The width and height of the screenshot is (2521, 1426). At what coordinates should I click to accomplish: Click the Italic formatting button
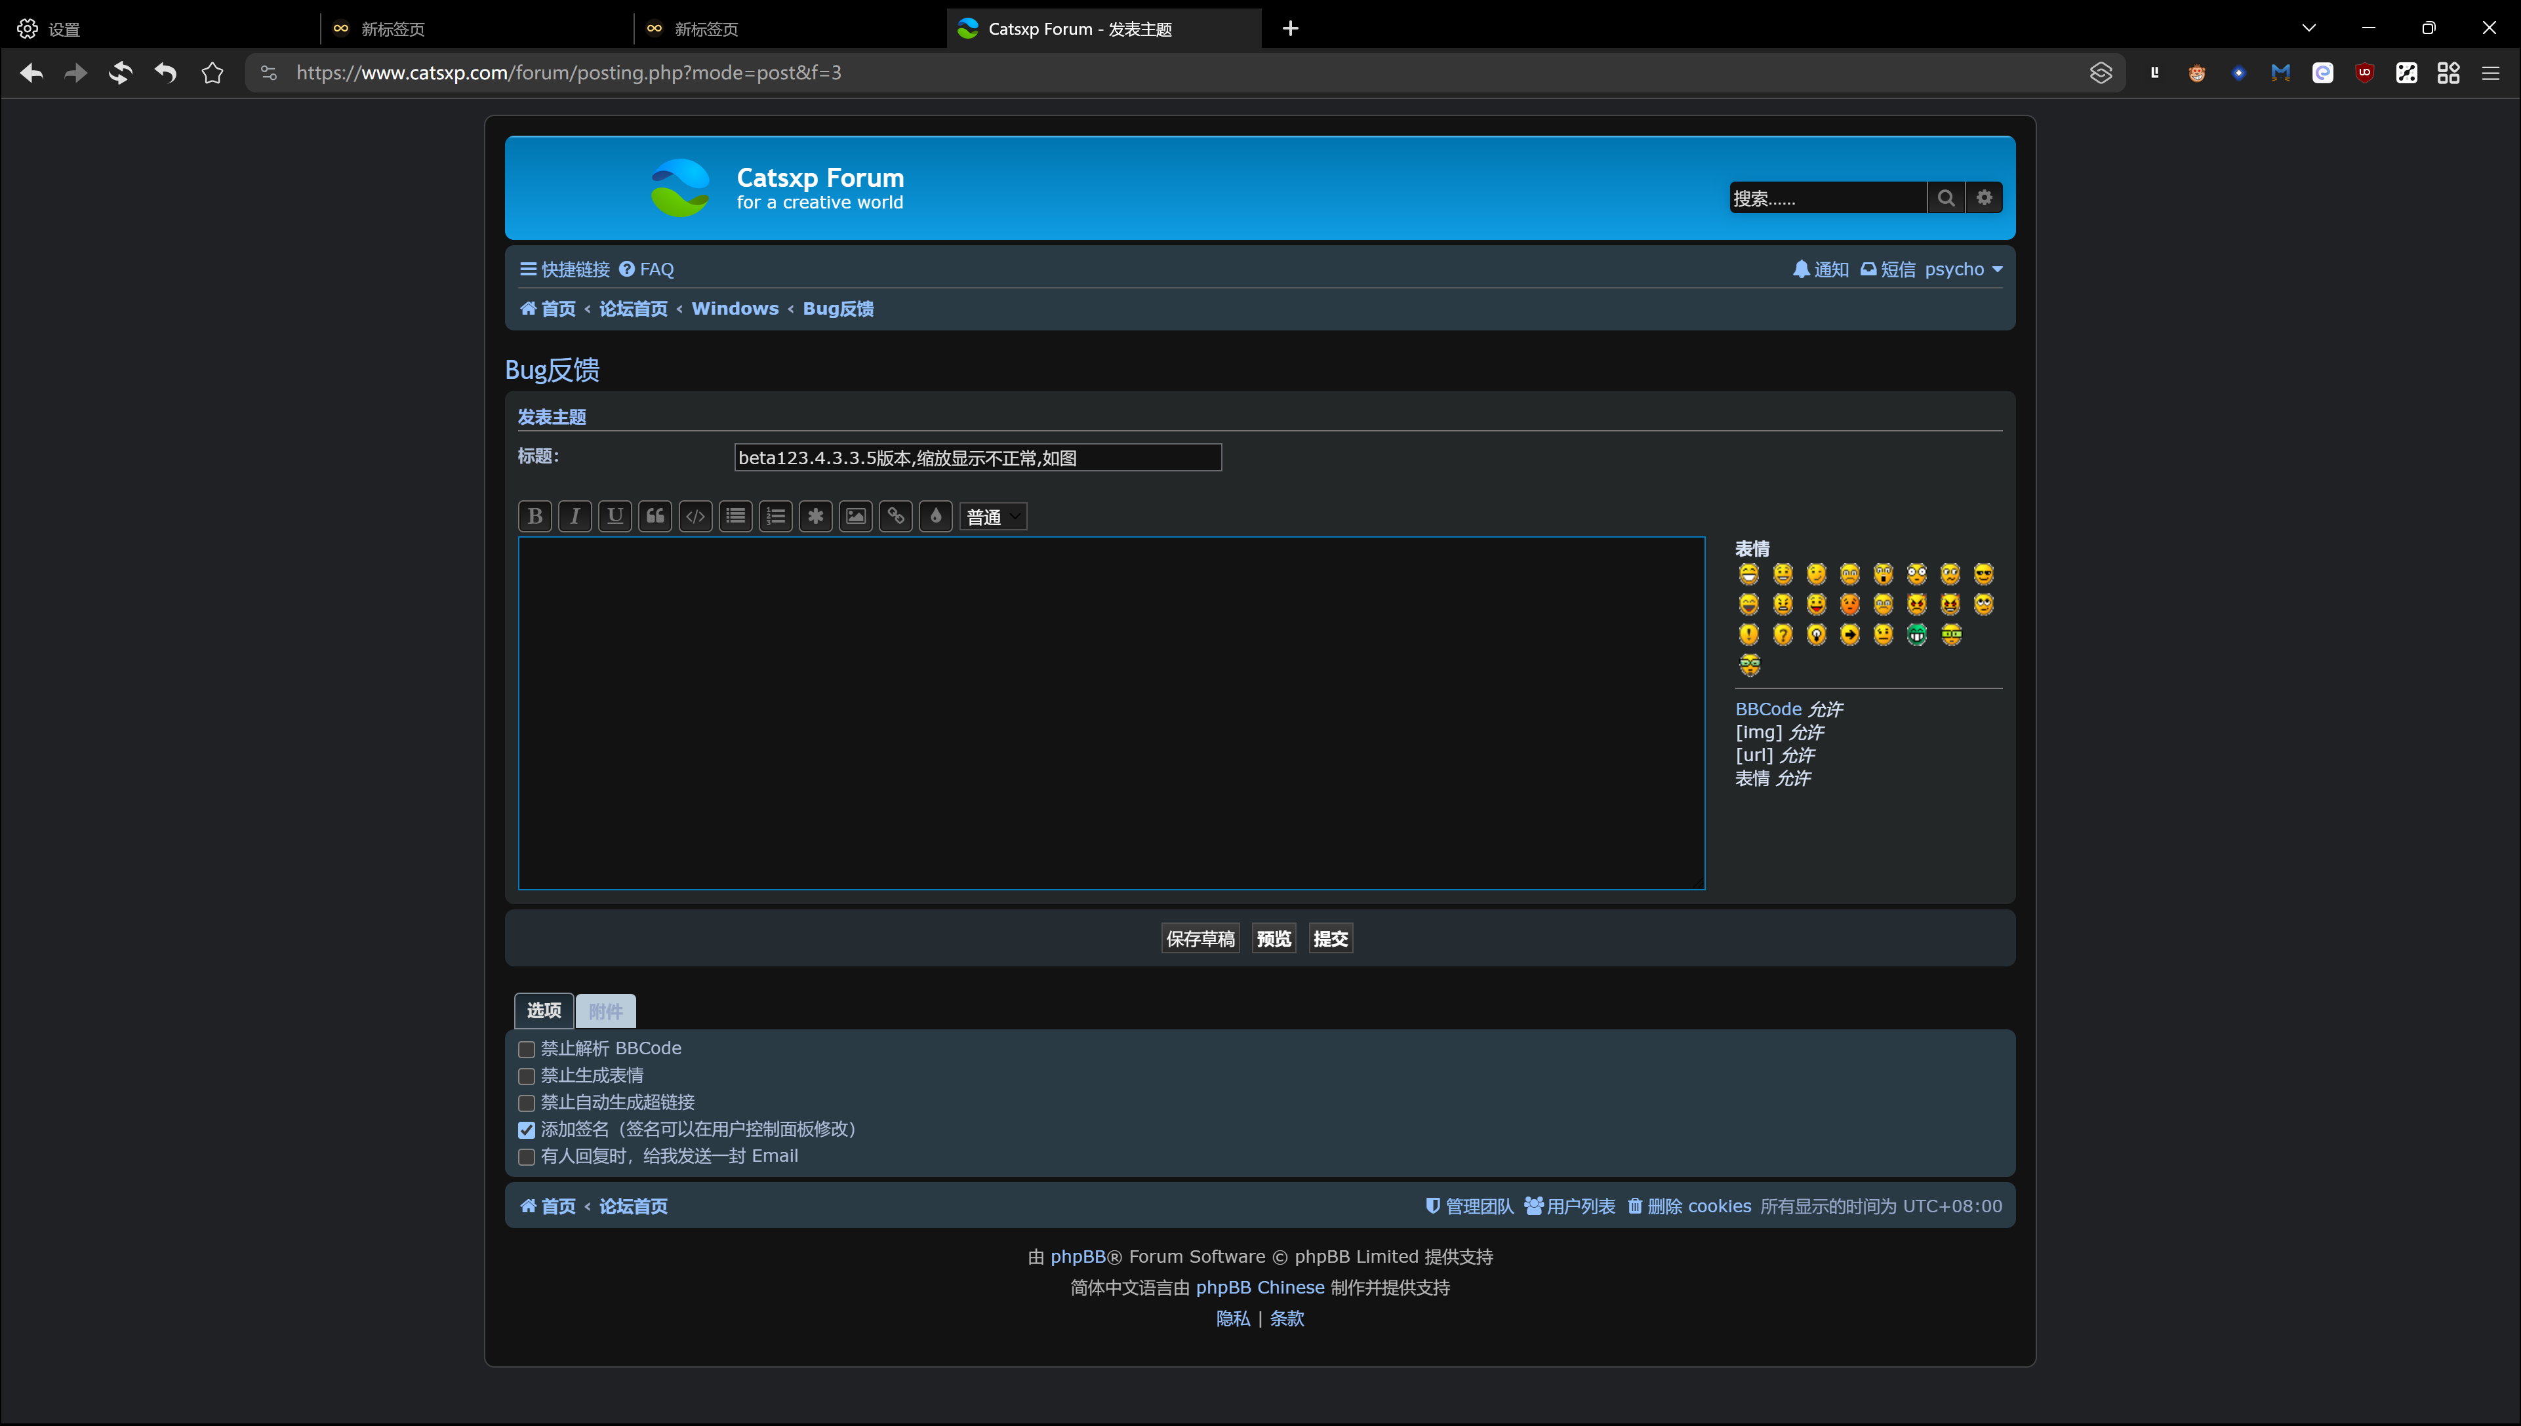(575, 516)
